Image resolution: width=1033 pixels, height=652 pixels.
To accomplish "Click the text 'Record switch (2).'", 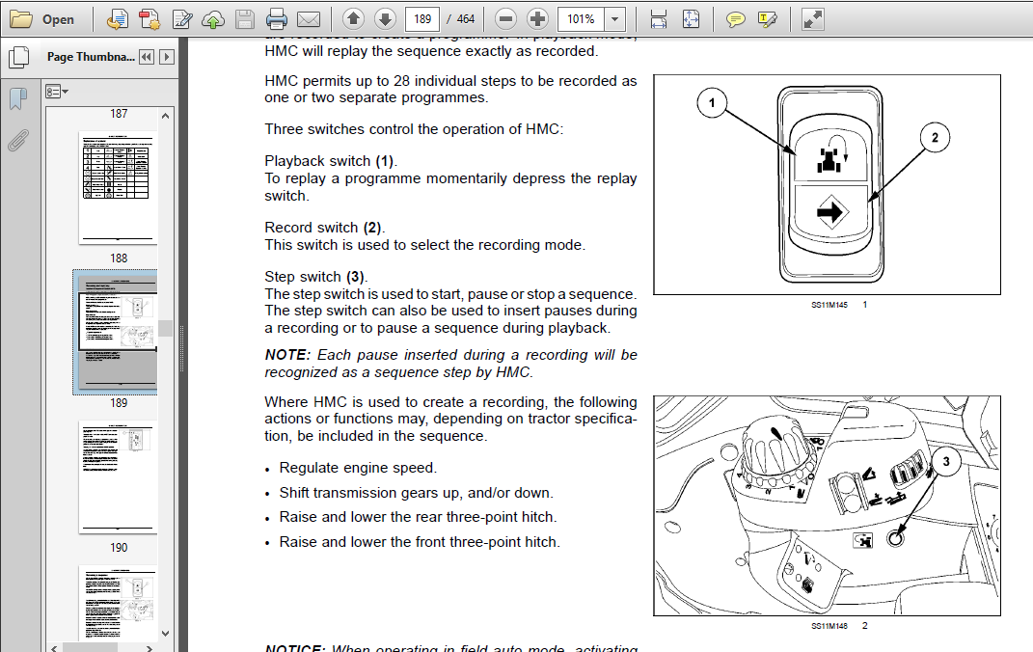I will click(325, 228).
